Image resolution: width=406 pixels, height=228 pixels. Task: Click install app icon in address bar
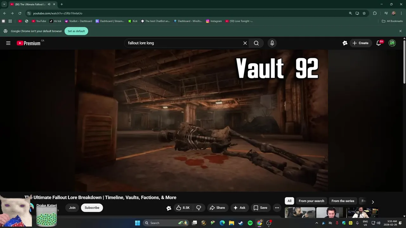[x=357, y=13]
